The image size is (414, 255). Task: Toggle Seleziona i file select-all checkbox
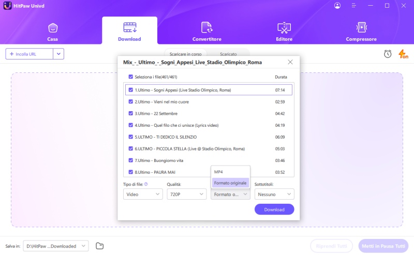click(131, 77)
